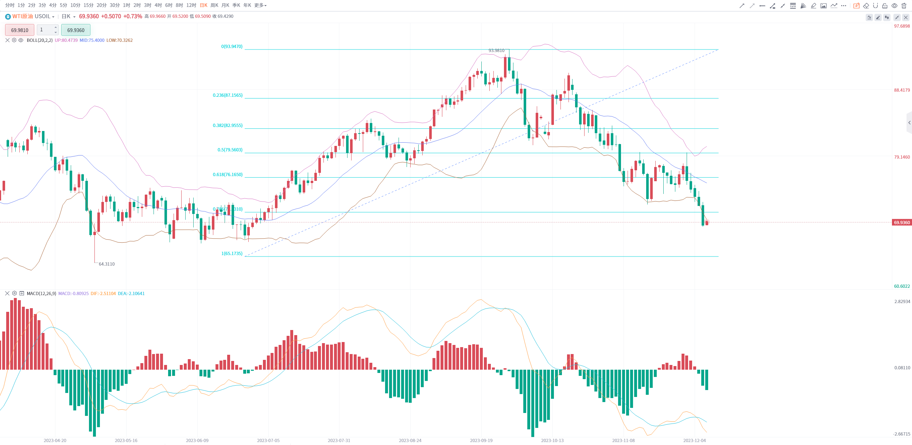This screenshot has height=445, width=912.
Task: Select the Fibonacci 0.5(79.5603) level label
Action: tap(230, 150)
